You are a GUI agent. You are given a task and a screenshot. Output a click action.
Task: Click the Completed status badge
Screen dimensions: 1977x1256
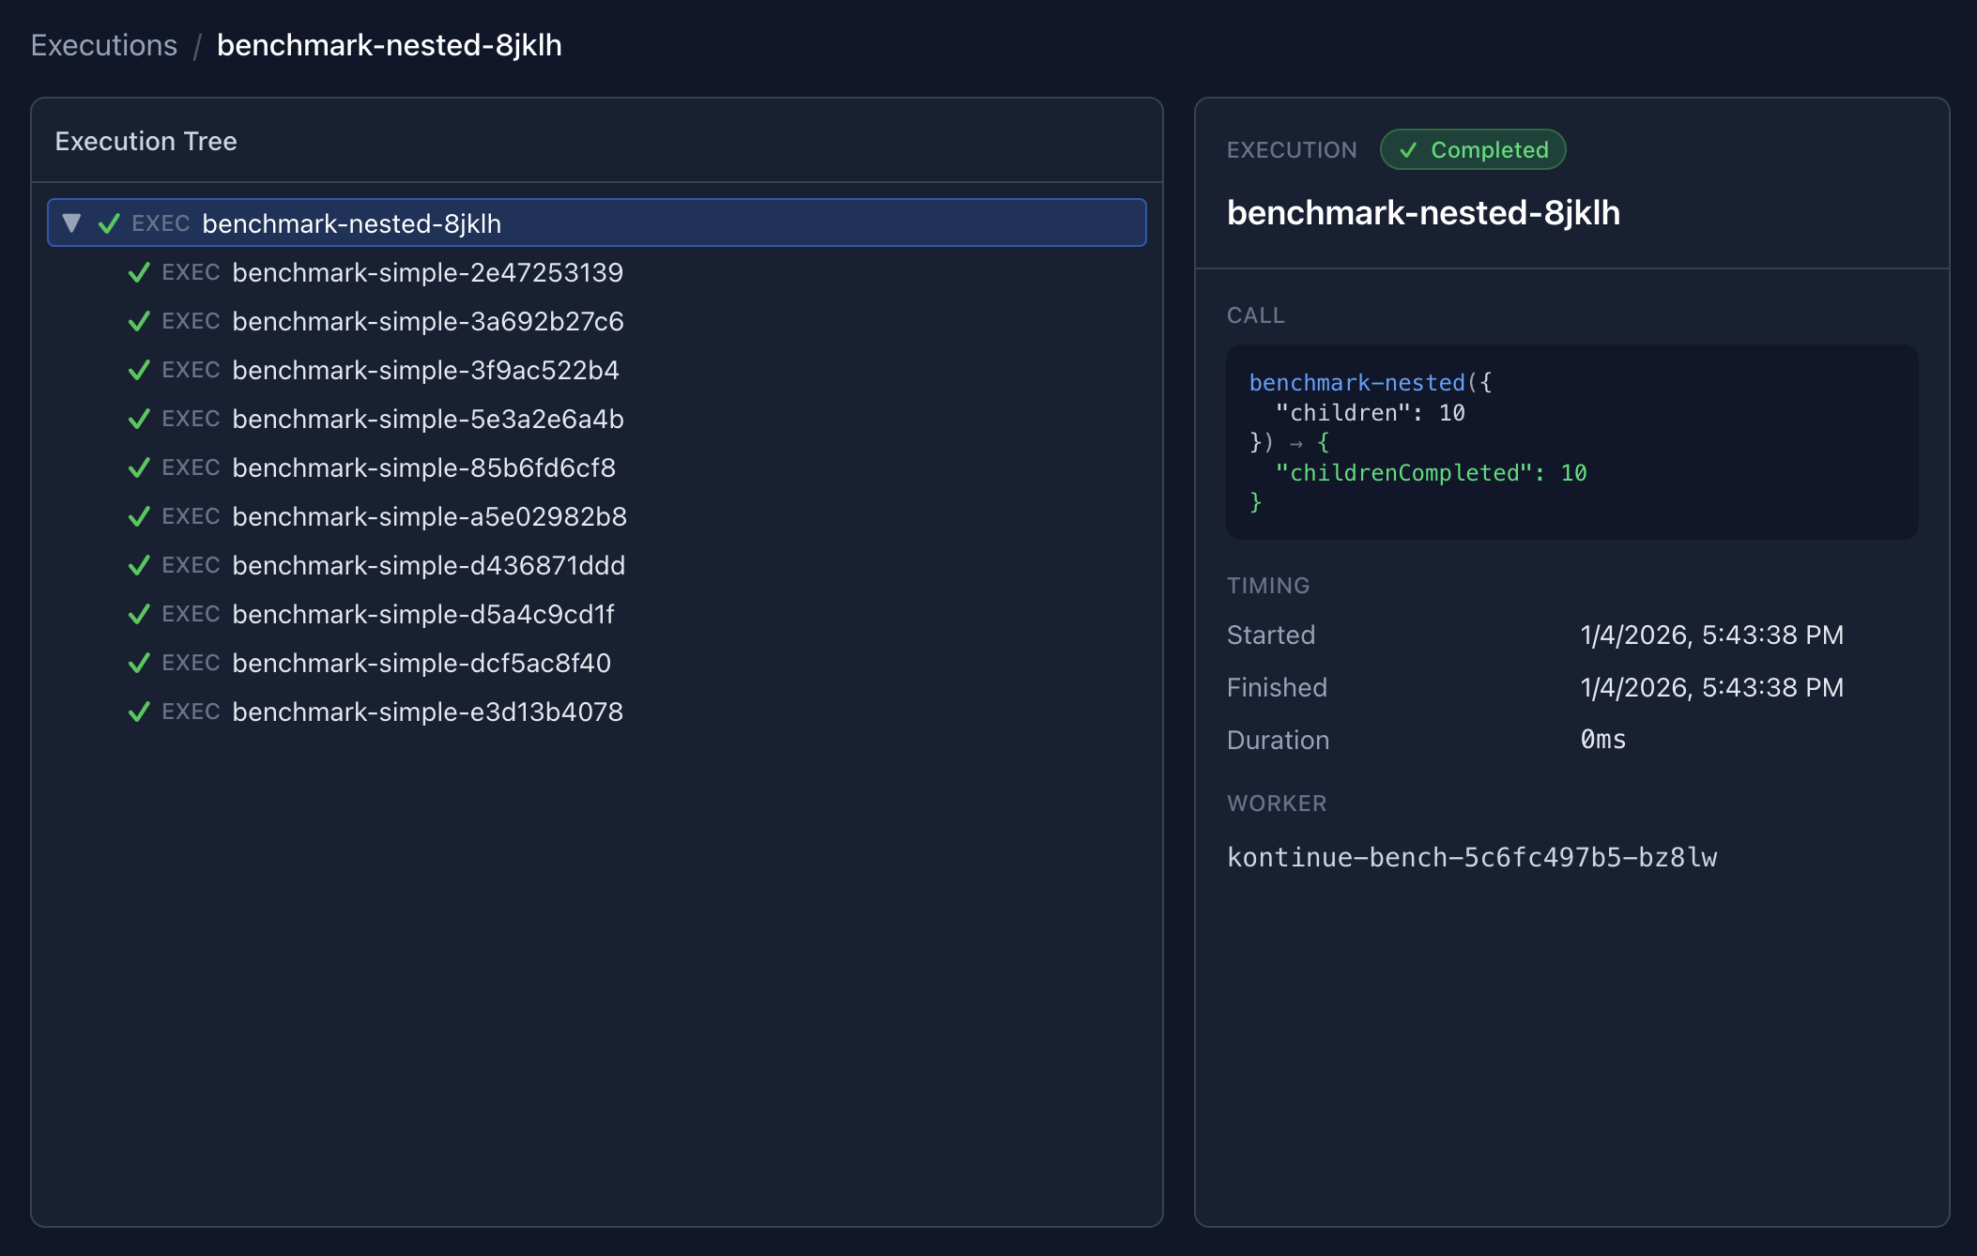point(1472,150)
